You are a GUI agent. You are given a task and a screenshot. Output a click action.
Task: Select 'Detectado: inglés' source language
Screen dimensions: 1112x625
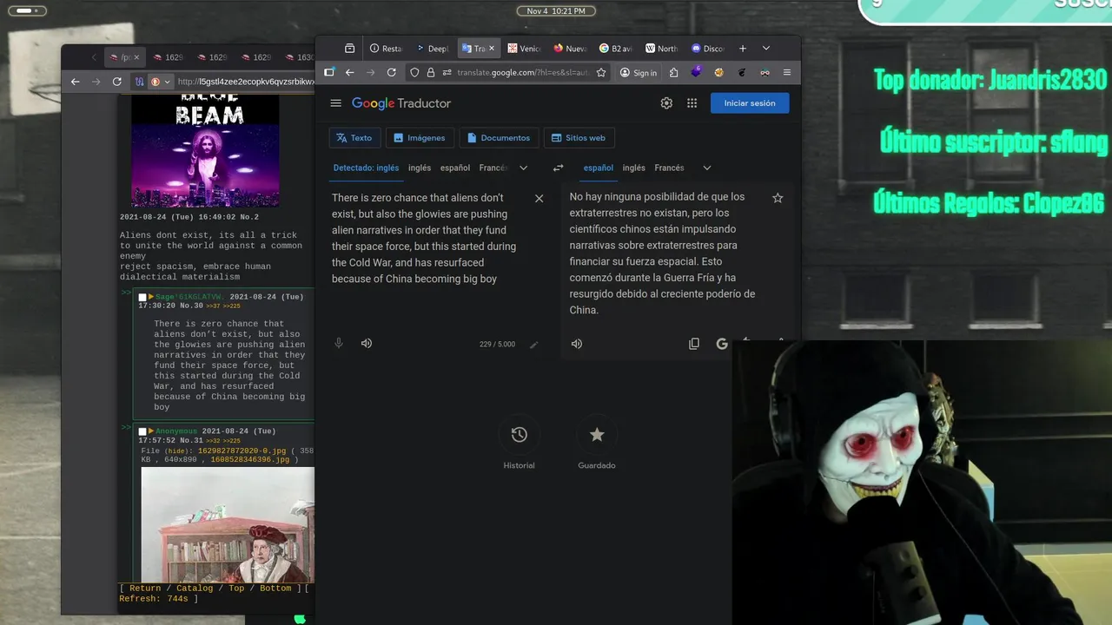366,168
